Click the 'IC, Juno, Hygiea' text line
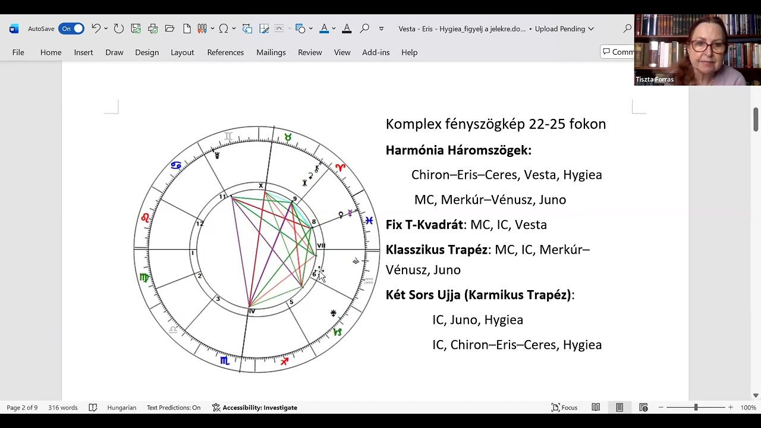The image size is (761, 428). (478, 320)
